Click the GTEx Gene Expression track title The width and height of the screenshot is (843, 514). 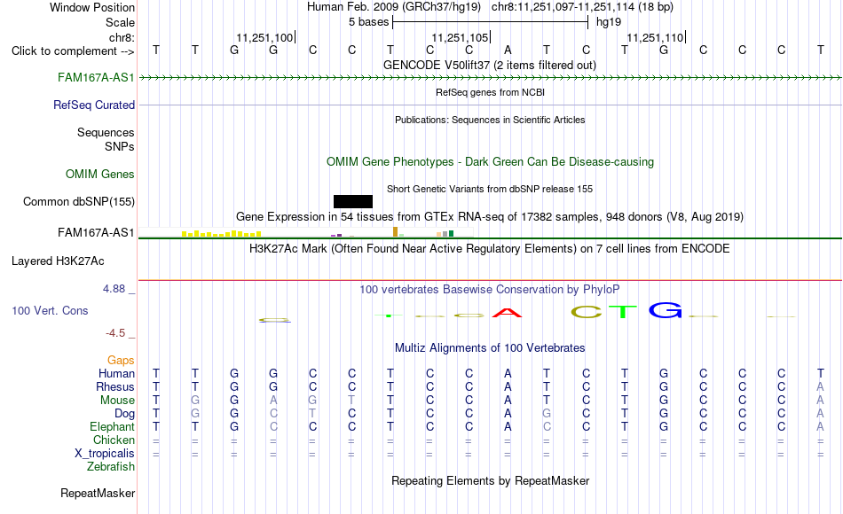(x=490, y=216)
